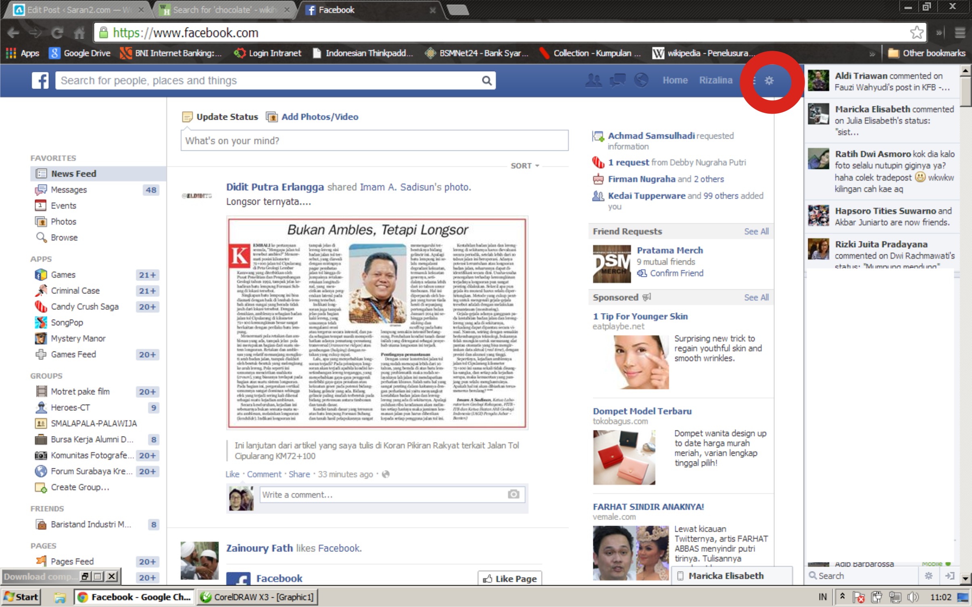The height and width of the screenshot is (607, 972).
Task: Click the camera icon in comment box
Action: 513,494
